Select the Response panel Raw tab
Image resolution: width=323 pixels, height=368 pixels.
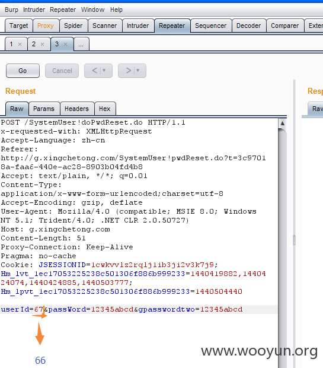(x=316, y=109)
